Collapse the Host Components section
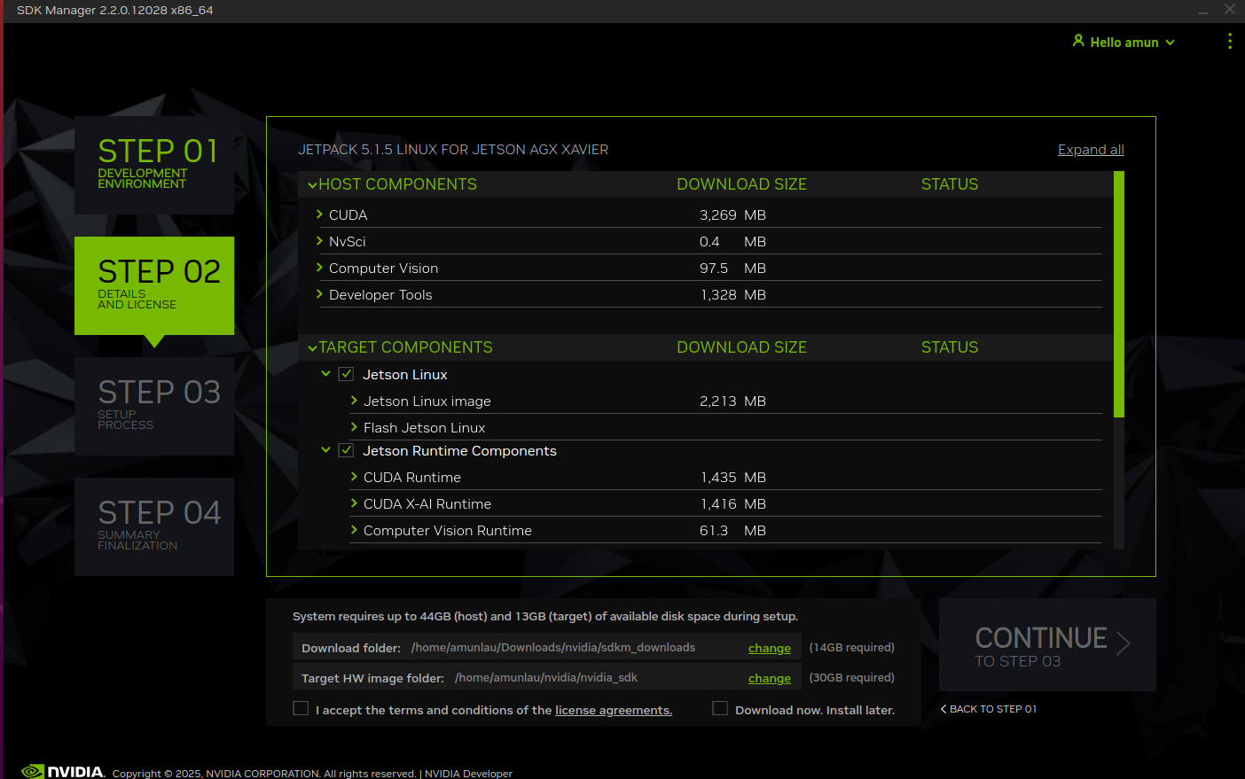 [312, 185]
